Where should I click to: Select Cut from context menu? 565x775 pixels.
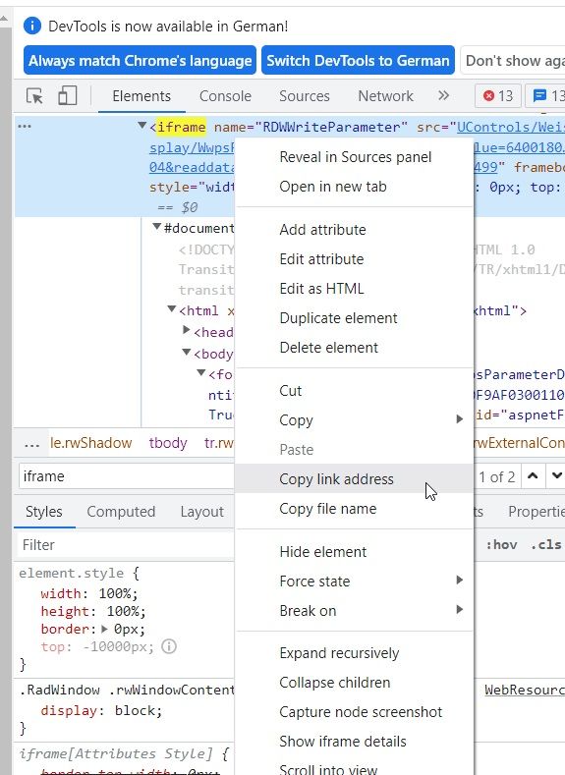pos(354,391)
